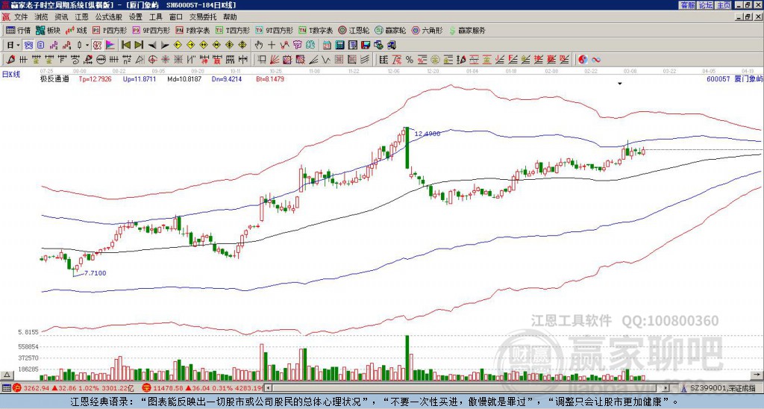The height and width of the screenshot is (409, 764).
Task: Click the last yellow diamond four-arrow icon
Action: click(242, 46)
